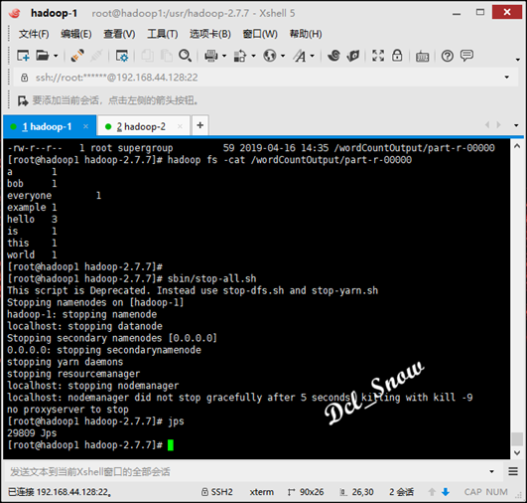Screen dimensions: 527x503
Task: Open session Properties icon with gear
Action: (x=122, y=56)
